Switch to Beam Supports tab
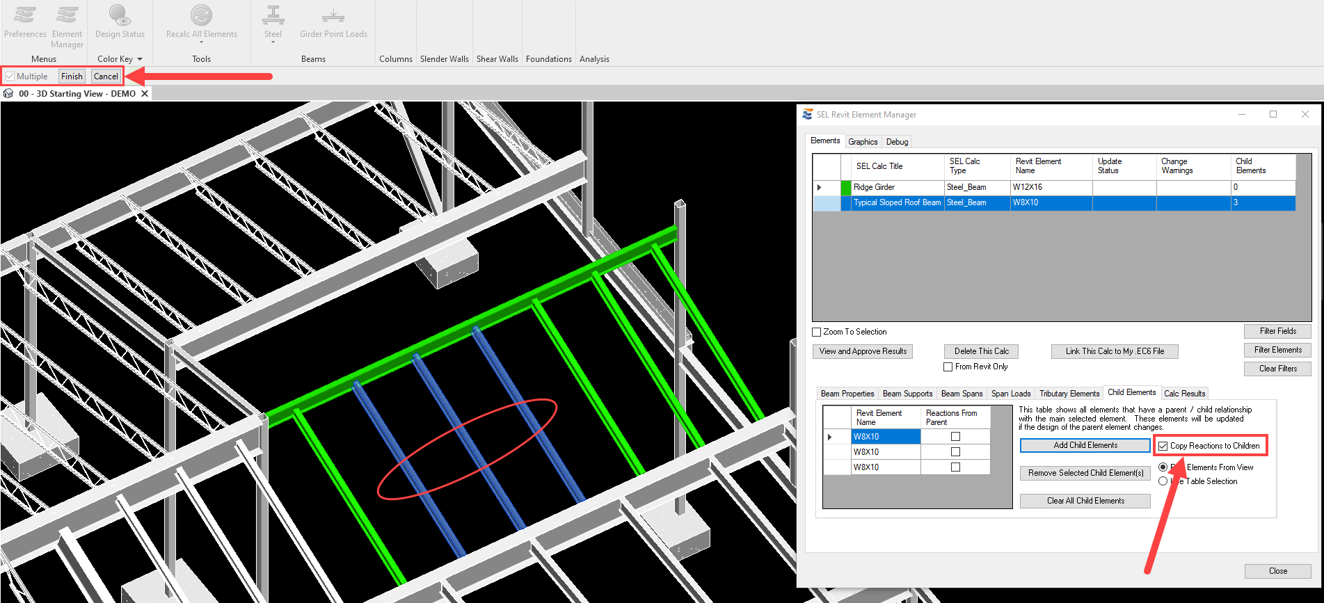The width and height of the screenshot is (1324, 603). (907, 394)
